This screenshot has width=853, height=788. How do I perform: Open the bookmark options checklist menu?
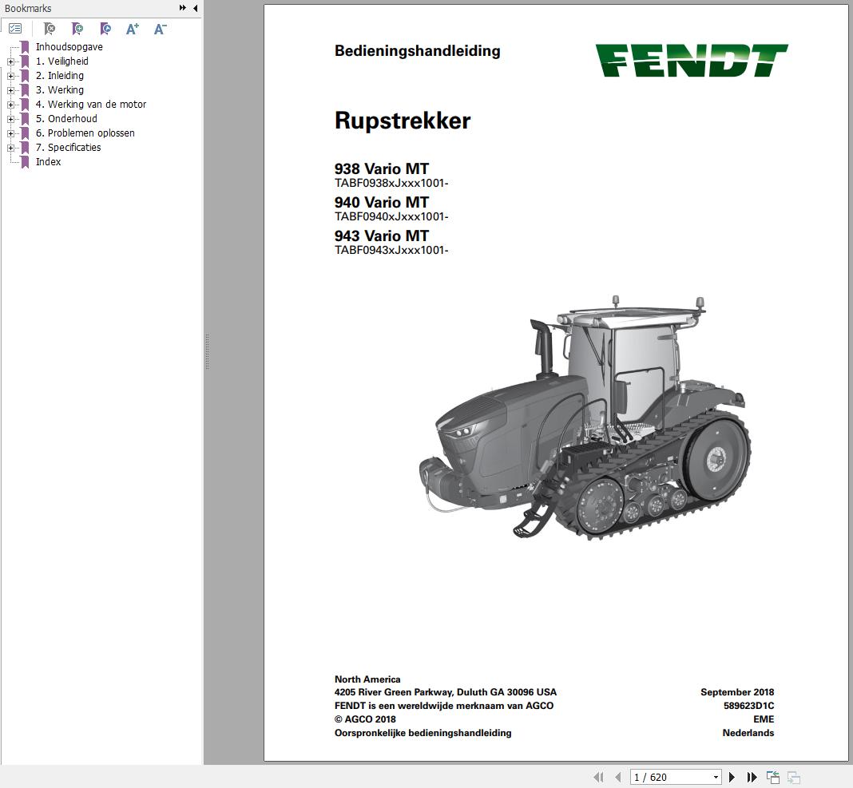15,28
